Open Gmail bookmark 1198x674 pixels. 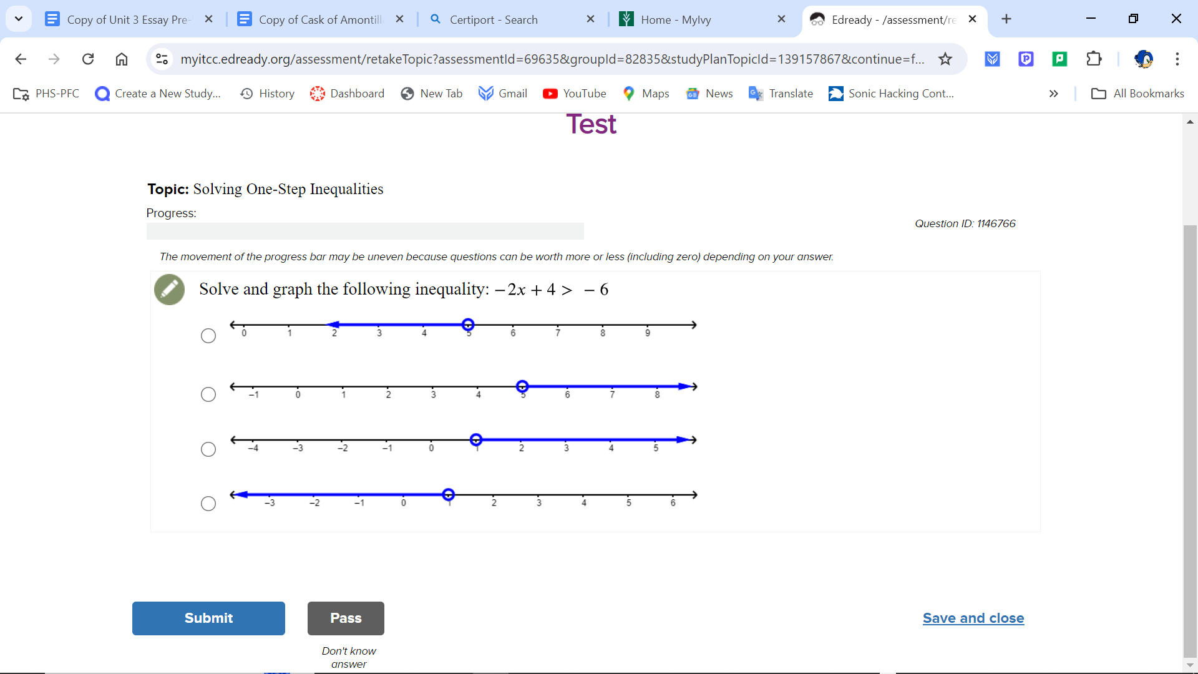[503, 94]
